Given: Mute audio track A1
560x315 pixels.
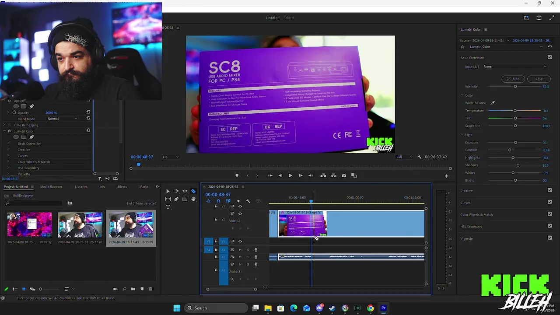Looking at the screenshot, I should click(240, 250).
